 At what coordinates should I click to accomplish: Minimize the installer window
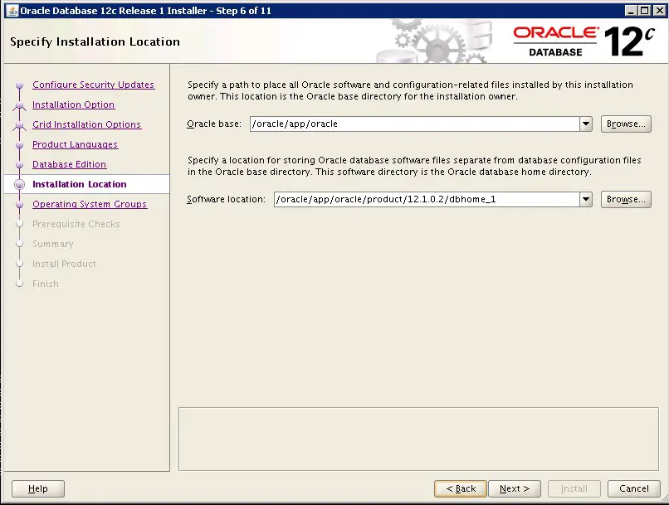[631, 11]
